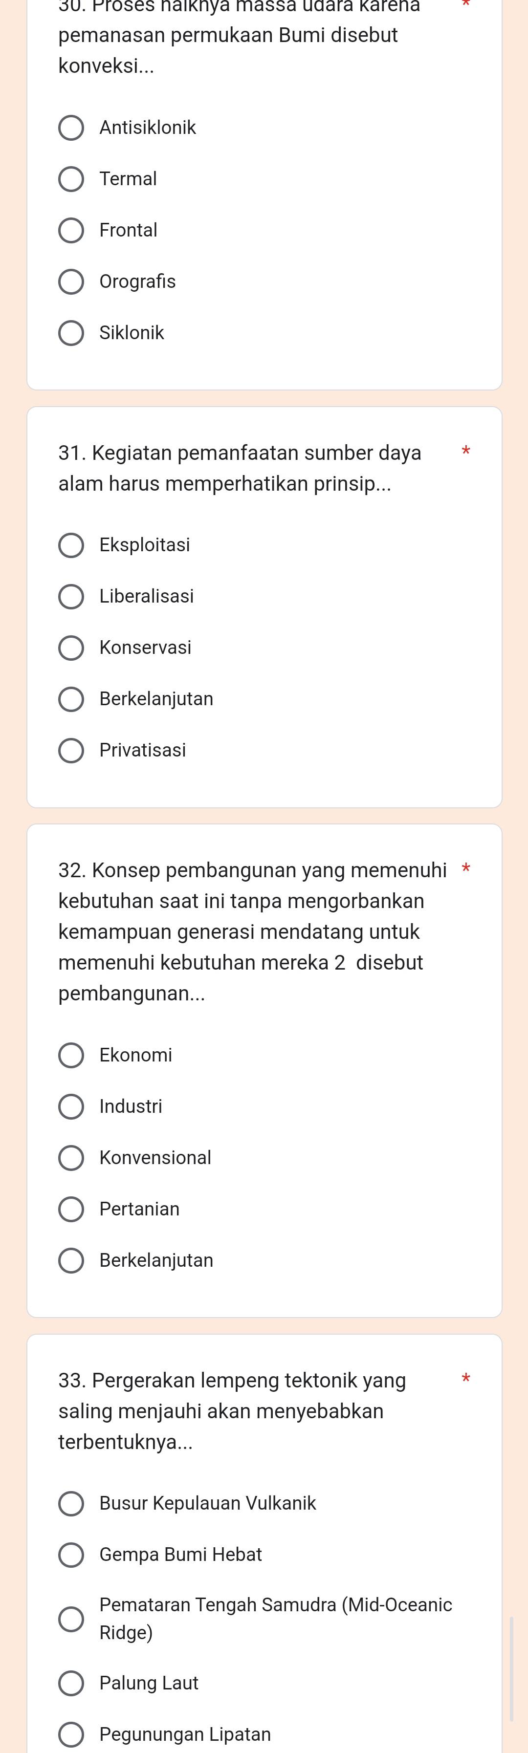Choose Pegunungan Lipatan radio button
The width and height of the screenshot is (528, 1753).
pyautogui.click(x=71, y=1734)
